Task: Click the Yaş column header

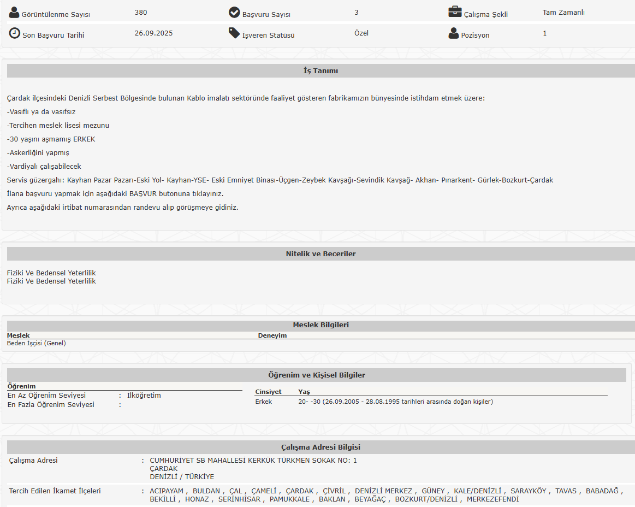Action: (x=304, y=392)
